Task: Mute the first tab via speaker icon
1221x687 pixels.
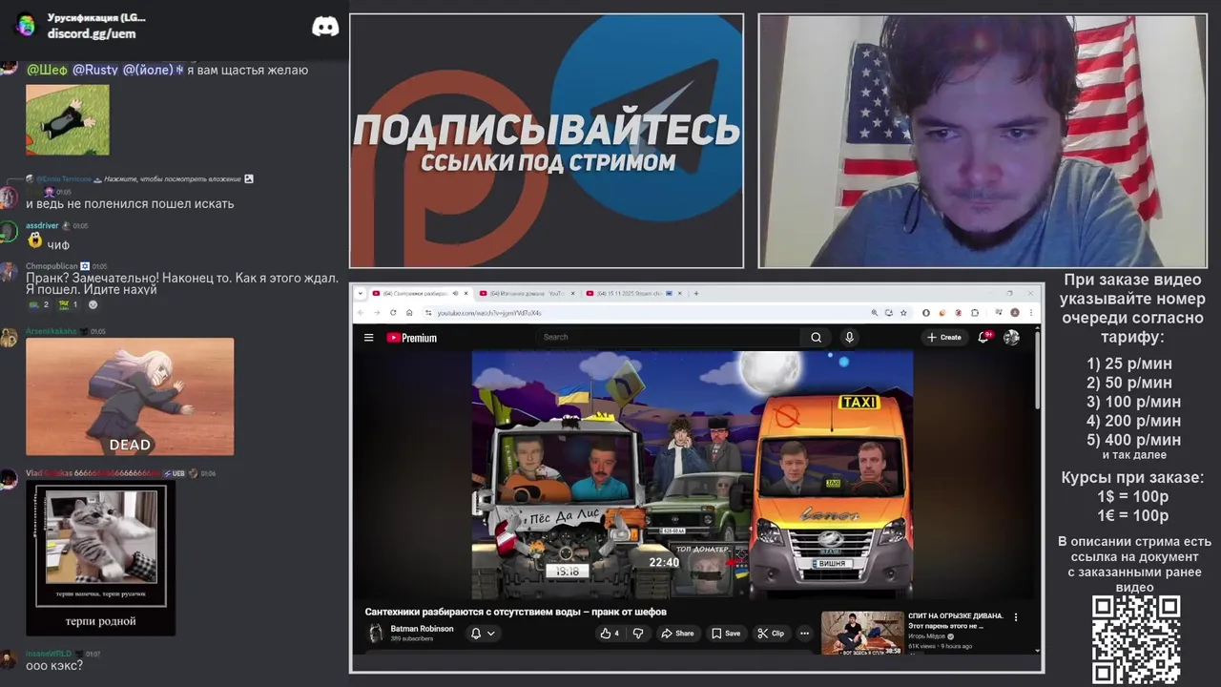Action: click(455, 294)
